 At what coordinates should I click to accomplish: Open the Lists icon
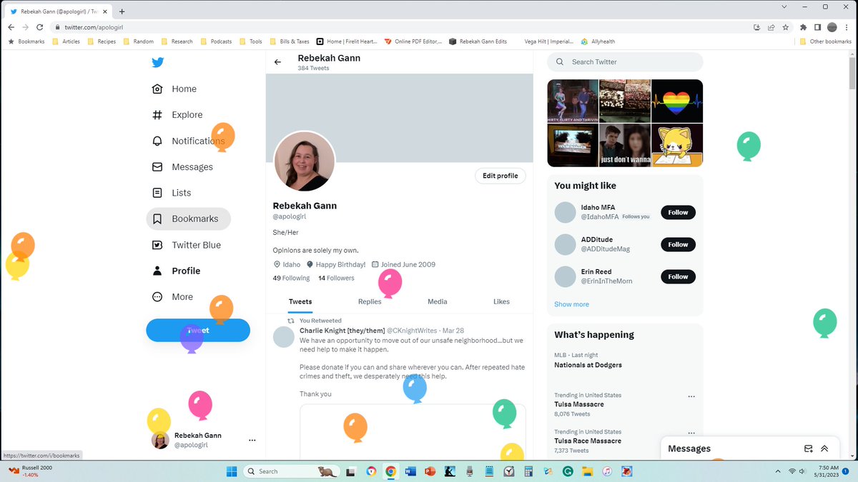point(157,193)
